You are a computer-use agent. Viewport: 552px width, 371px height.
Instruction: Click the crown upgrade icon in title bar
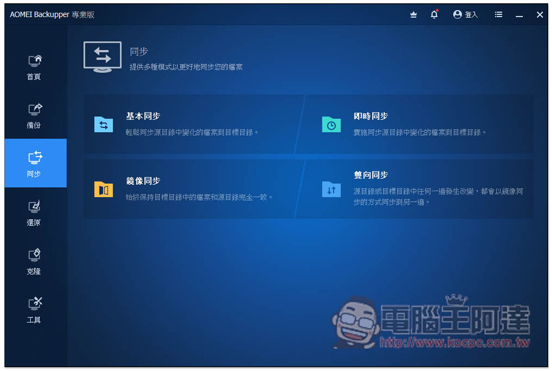(413, 15)
